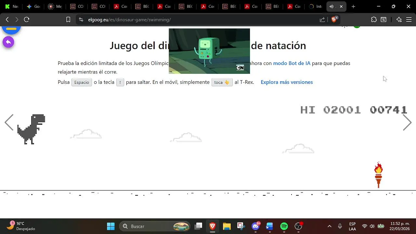The width and height of the screenshot is (416, 234).
Task: Switch the ESP LAA keyboard language
Action: pos(352,226)
